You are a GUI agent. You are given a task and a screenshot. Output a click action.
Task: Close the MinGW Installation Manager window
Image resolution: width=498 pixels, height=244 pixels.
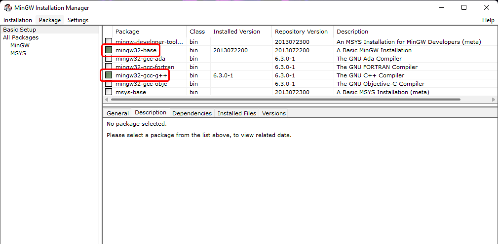tap(487, 7)
